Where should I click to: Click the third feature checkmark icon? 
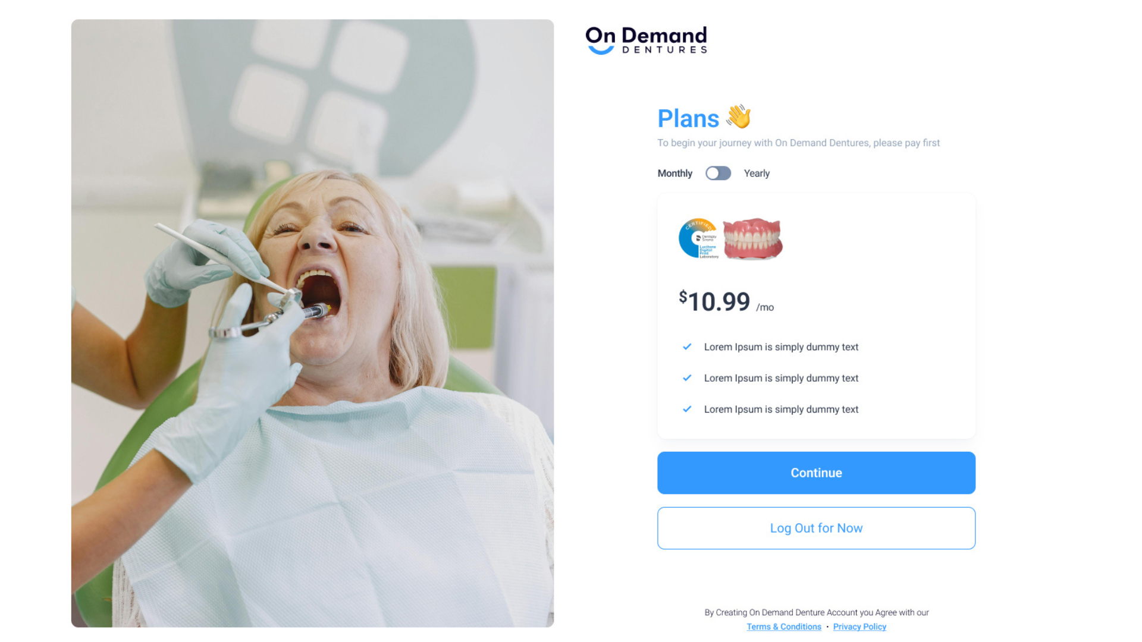[687, 409]
